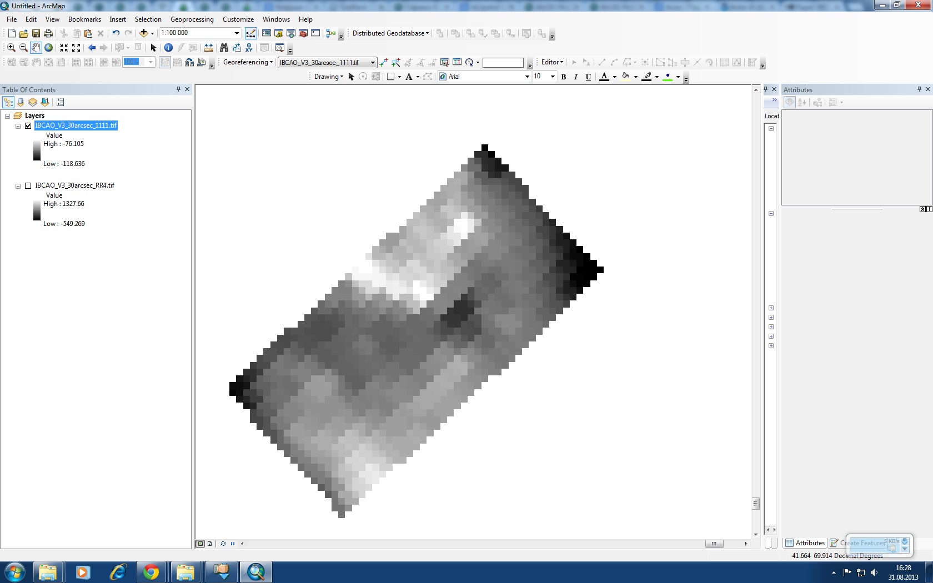Screen dimensions: 933x583
Task: Click the fill color bucket swatch
Action: point(626,77)
